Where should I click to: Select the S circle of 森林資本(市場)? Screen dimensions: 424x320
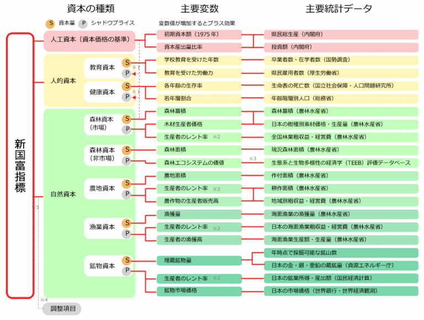point(126,119)
